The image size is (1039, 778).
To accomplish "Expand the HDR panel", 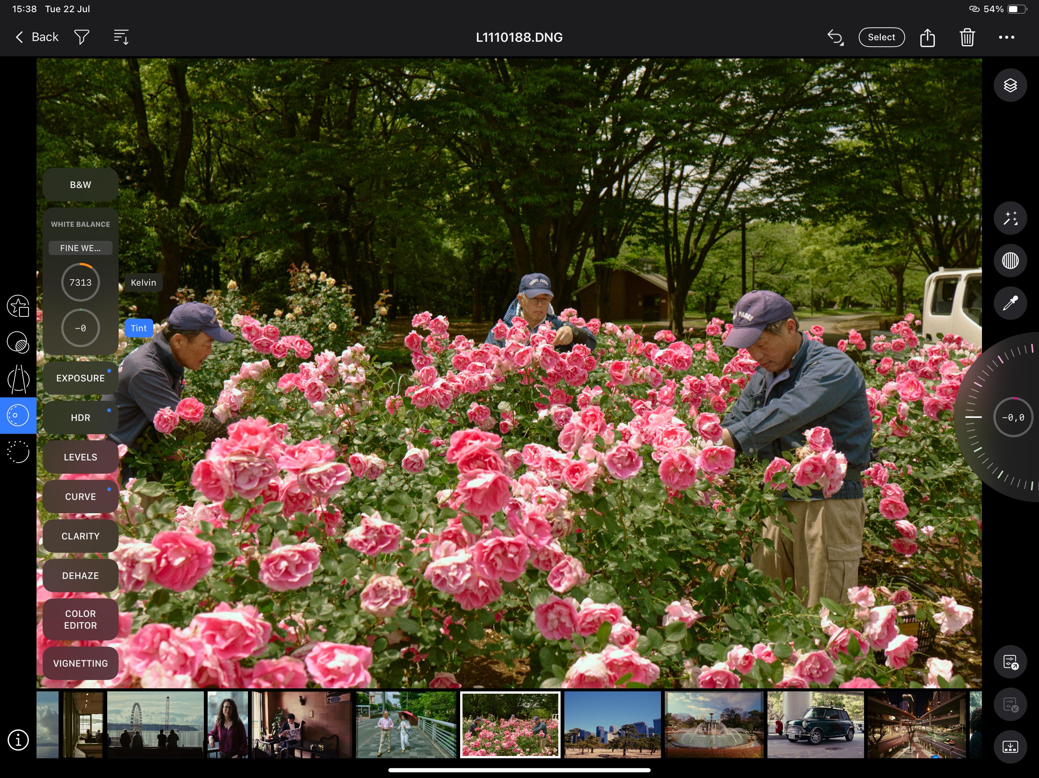I will 80,417.
